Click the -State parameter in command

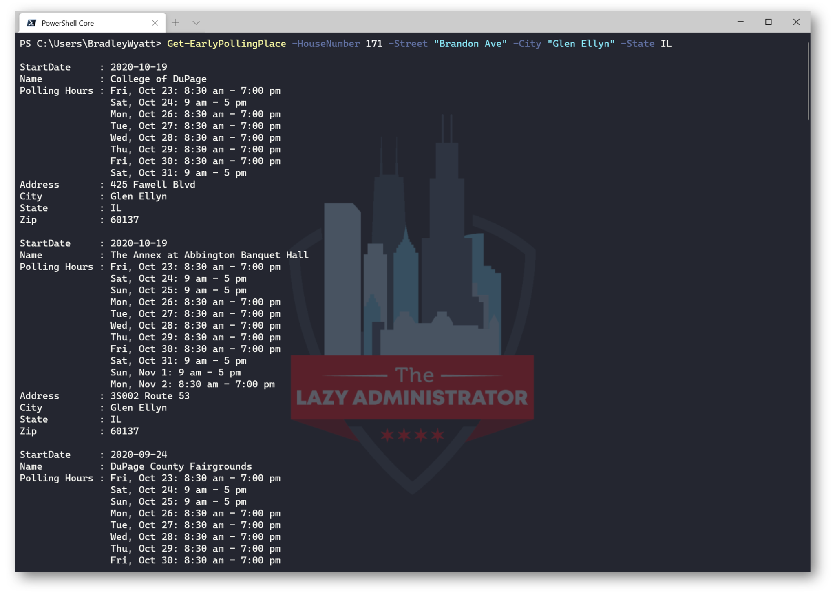tap(637, 44)
